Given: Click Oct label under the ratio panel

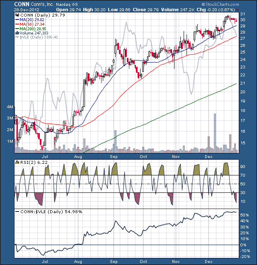Looking at the screenshot, I should tap(143, 261).
